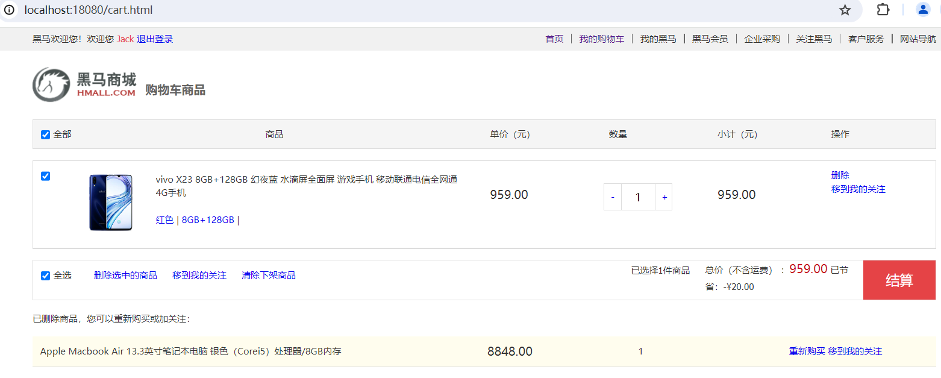Open 黑马会员 in top navigation
This screenshot has width=941, height=378.
point(710,39)
